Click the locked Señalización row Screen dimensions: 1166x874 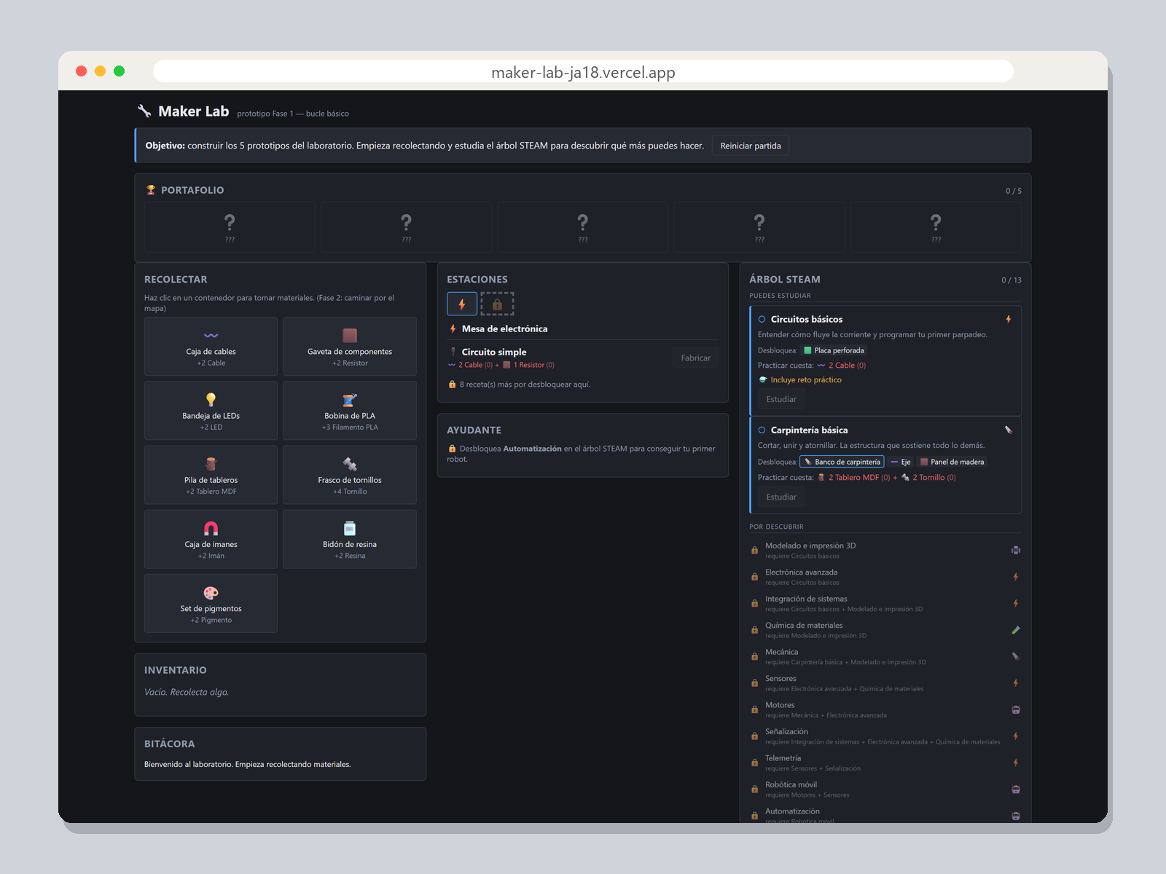click(x=885, y=736)
